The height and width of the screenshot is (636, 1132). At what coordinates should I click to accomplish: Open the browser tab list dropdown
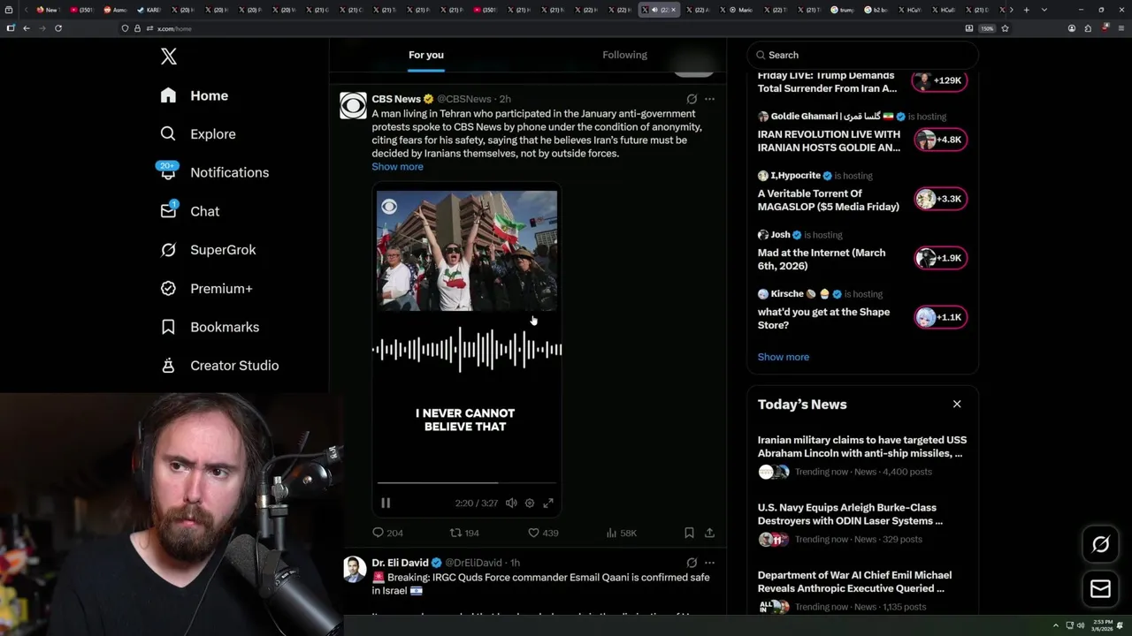(1044, 10)
